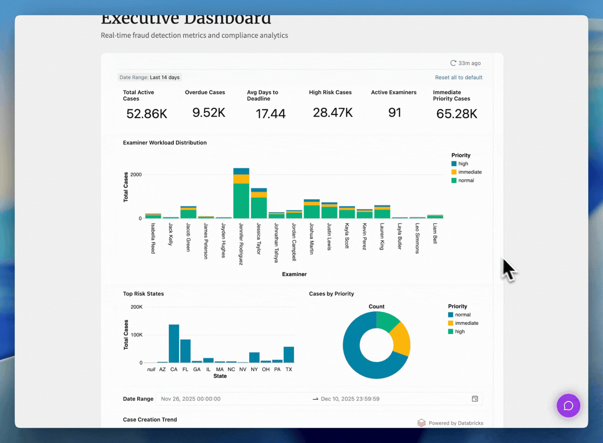Open the "Last 14 days" date range filter

[149, 77]
